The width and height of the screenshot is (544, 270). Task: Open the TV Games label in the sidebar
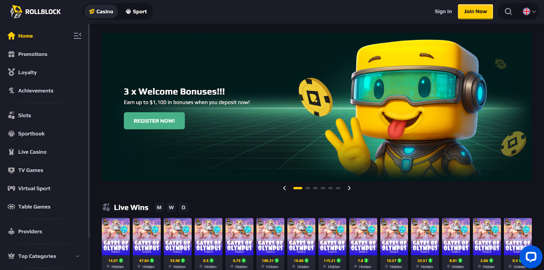point(31,170)
